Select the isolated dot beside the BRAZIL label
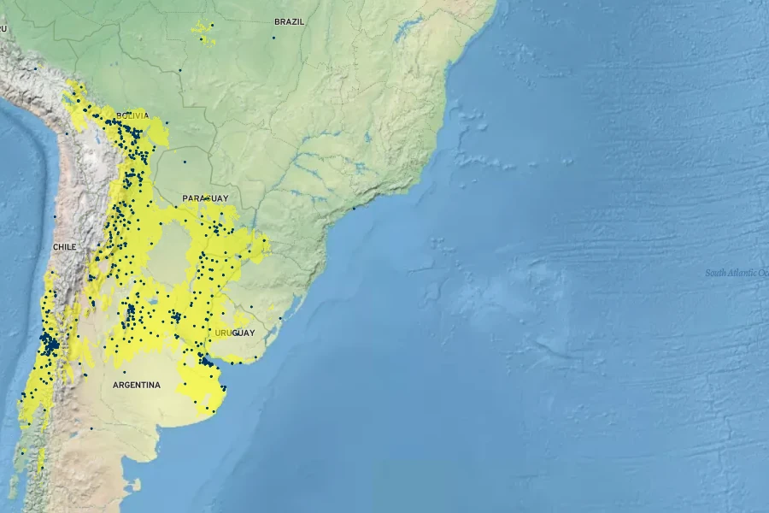 tap(274, 37)
